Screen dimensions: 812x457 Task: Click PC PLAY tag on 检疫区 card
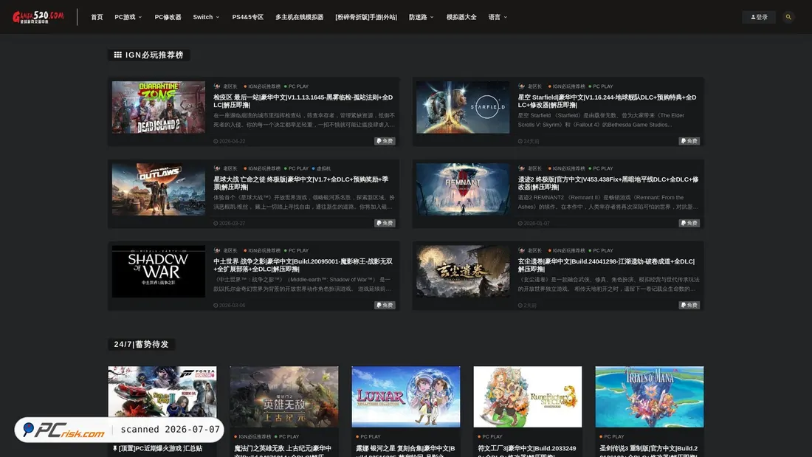296,86
